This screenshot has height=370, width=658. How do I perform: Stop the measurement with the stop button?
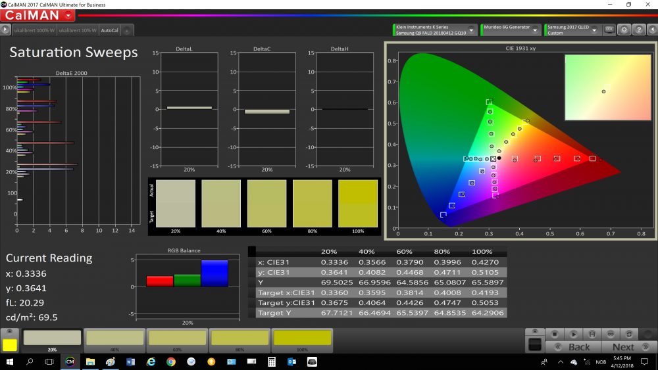pos(555,334)
